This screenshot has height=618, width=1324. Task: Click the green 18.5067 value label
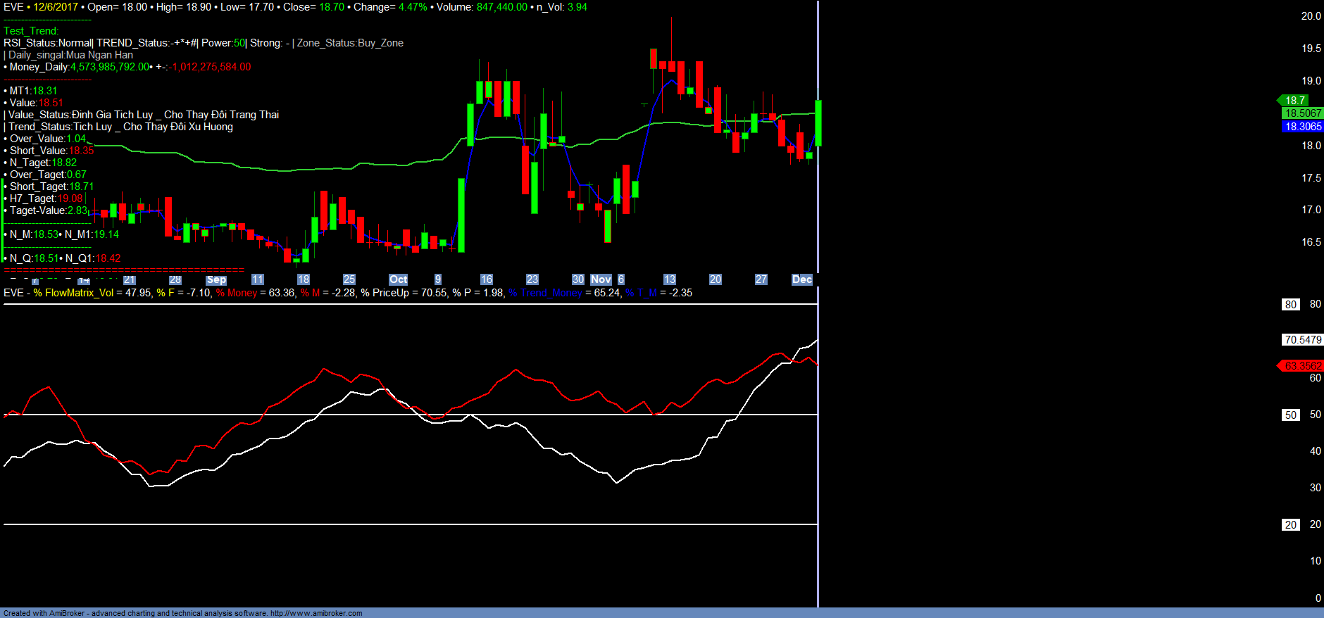coord(1303,113)
